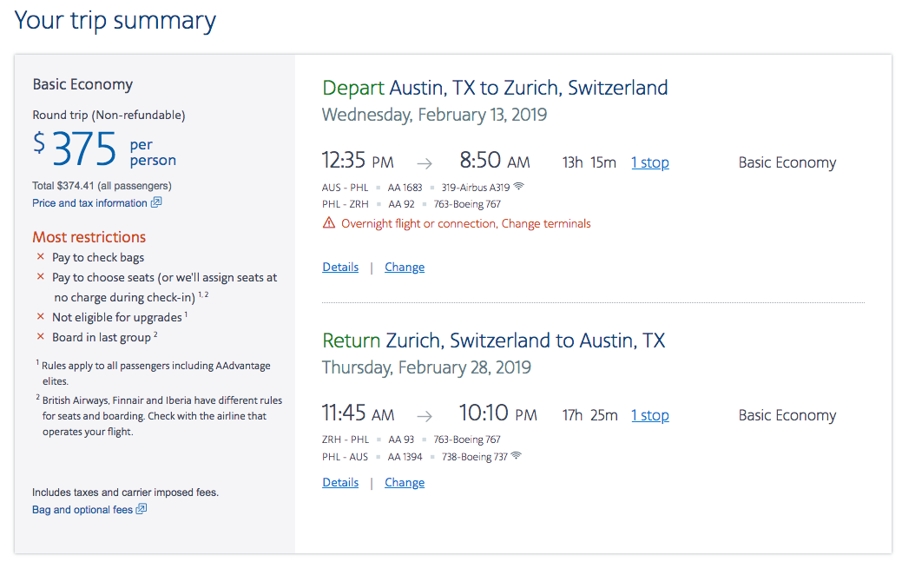Click the Overnight flight or connection warning text
This screenshot has height=562, width=902.
[466, 223]
